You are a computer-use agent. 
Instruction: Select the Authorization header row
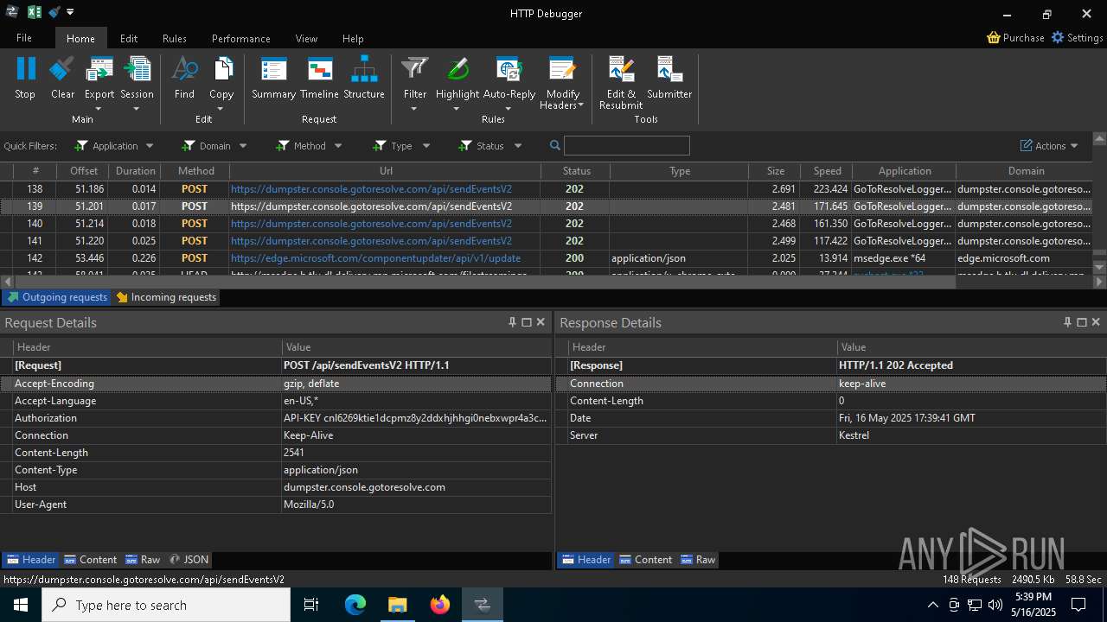pos(276,418)
